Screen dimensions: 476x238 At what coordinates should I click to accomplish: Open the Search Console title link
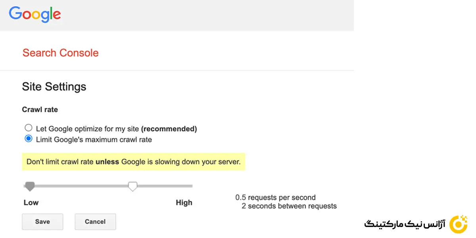tap(60, 53)
